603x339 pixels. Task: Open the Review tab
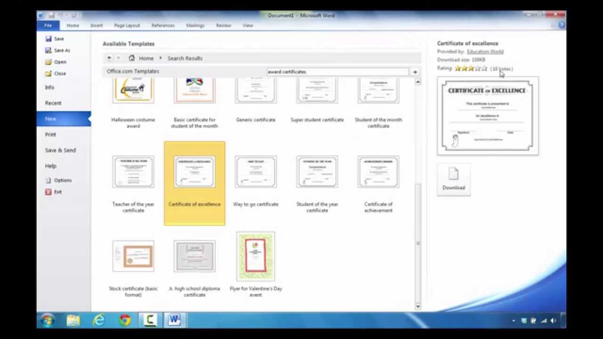(x=223, y=25)
